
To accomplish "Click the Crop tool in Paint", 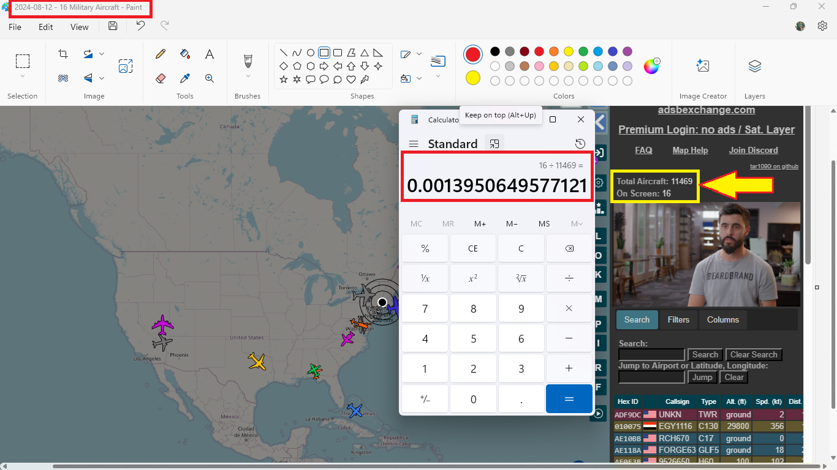I will [x=63, y=54].
